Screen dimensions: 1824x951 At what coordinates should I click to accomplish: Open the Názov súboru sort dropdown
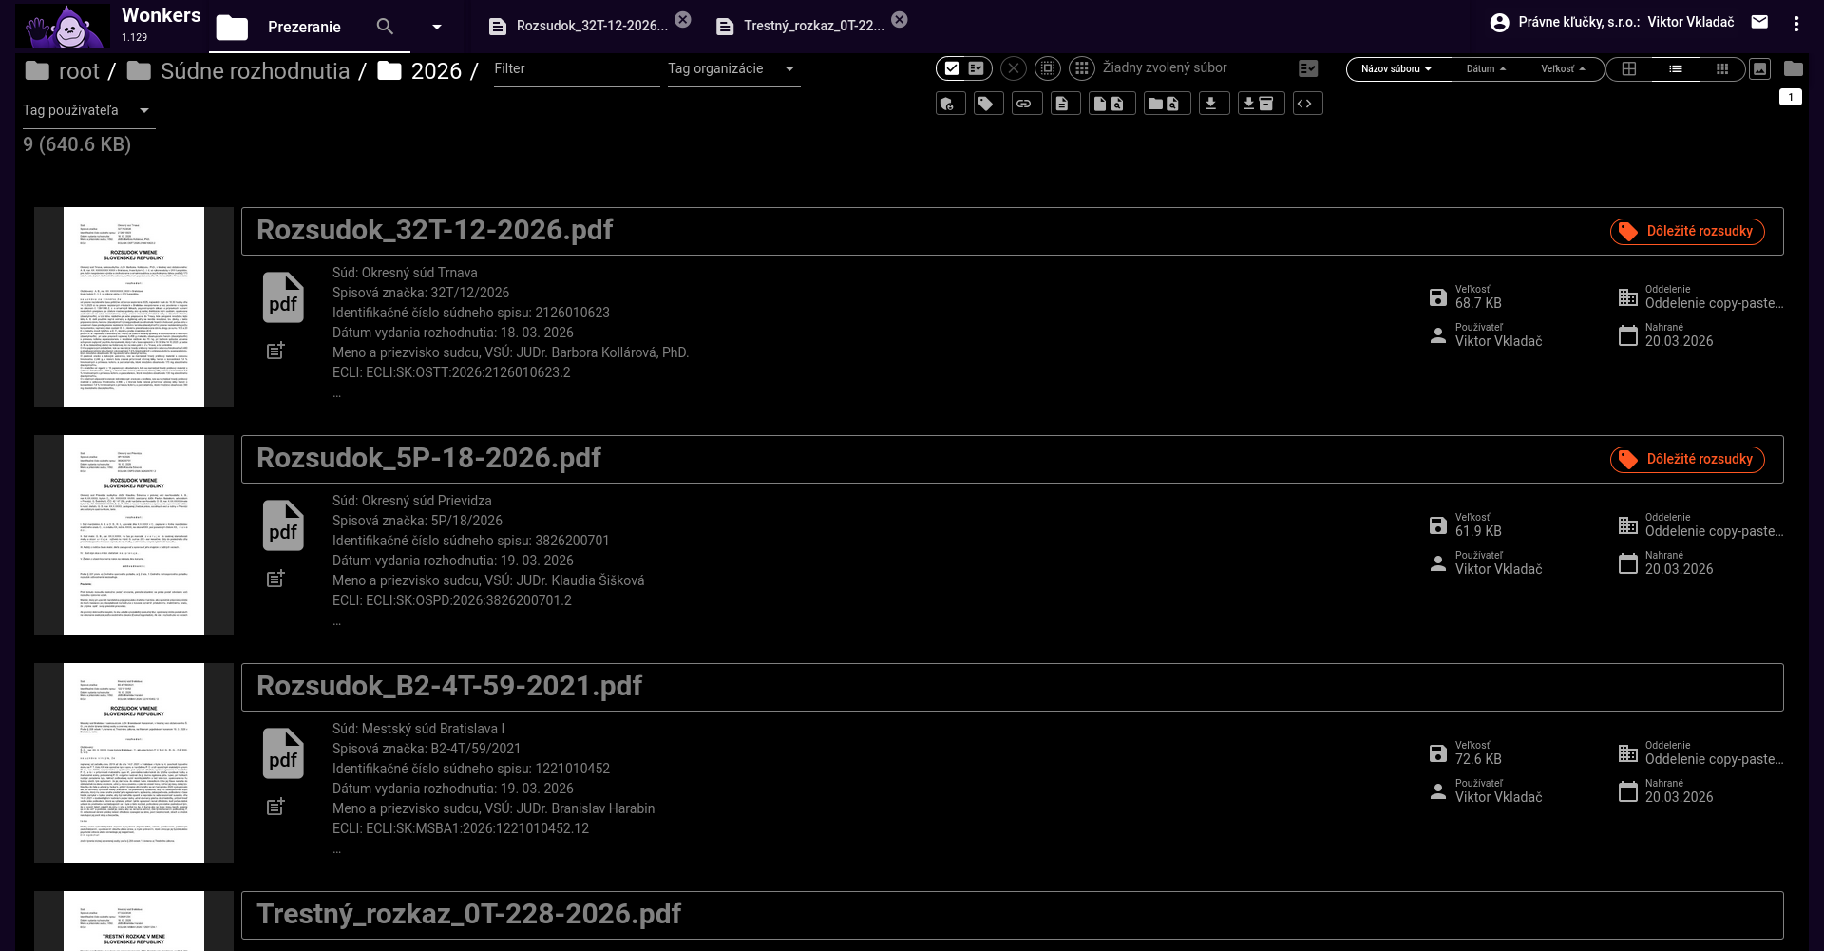pos(1396,69)
